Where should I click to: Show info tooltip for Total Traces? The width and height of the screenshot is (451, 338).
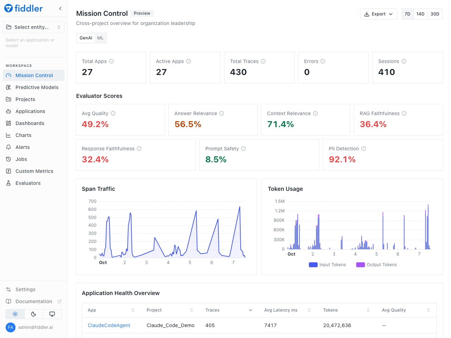pos(263,61)
